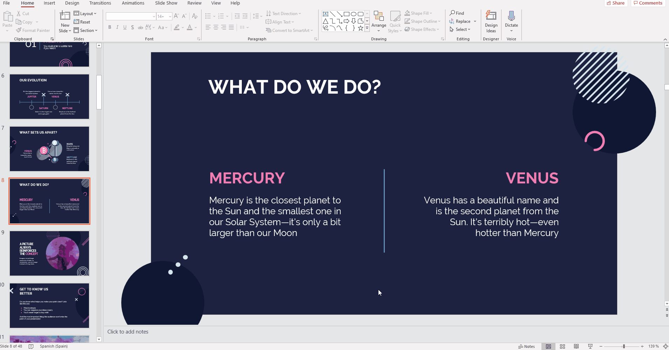Open Reading View from status bar
669x350 pixels.
tap(576, 346)
